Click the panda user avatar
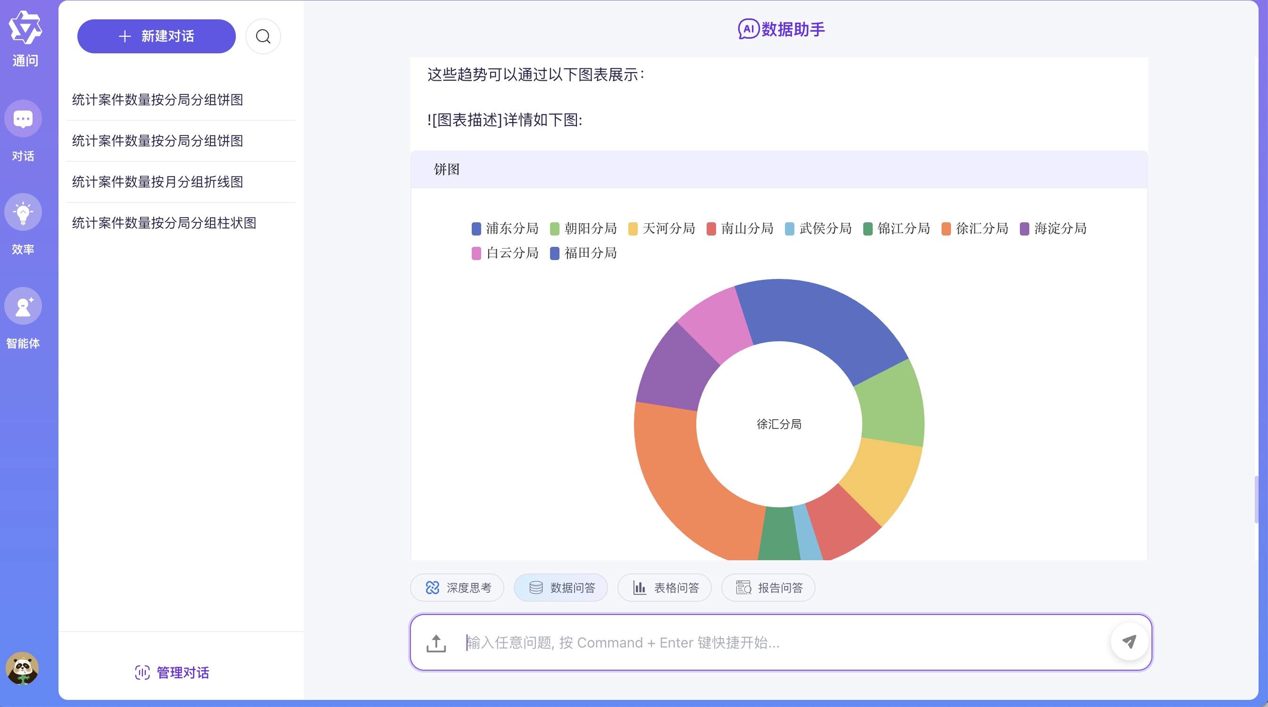 [22, 669]
